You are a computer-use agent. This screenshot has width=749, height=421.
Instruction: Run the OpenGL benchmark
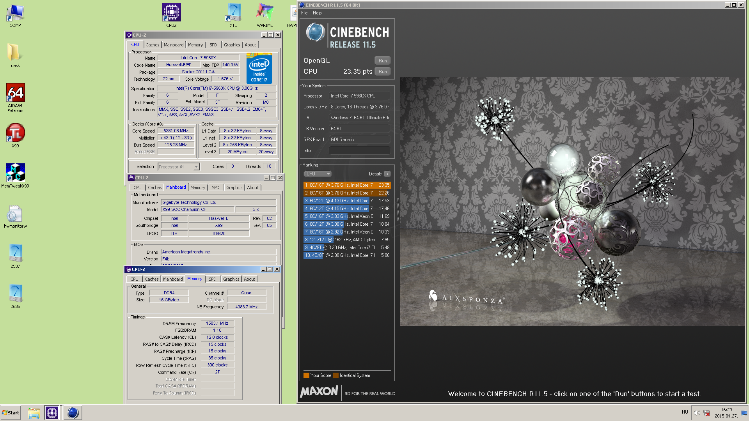click(383, 61)
